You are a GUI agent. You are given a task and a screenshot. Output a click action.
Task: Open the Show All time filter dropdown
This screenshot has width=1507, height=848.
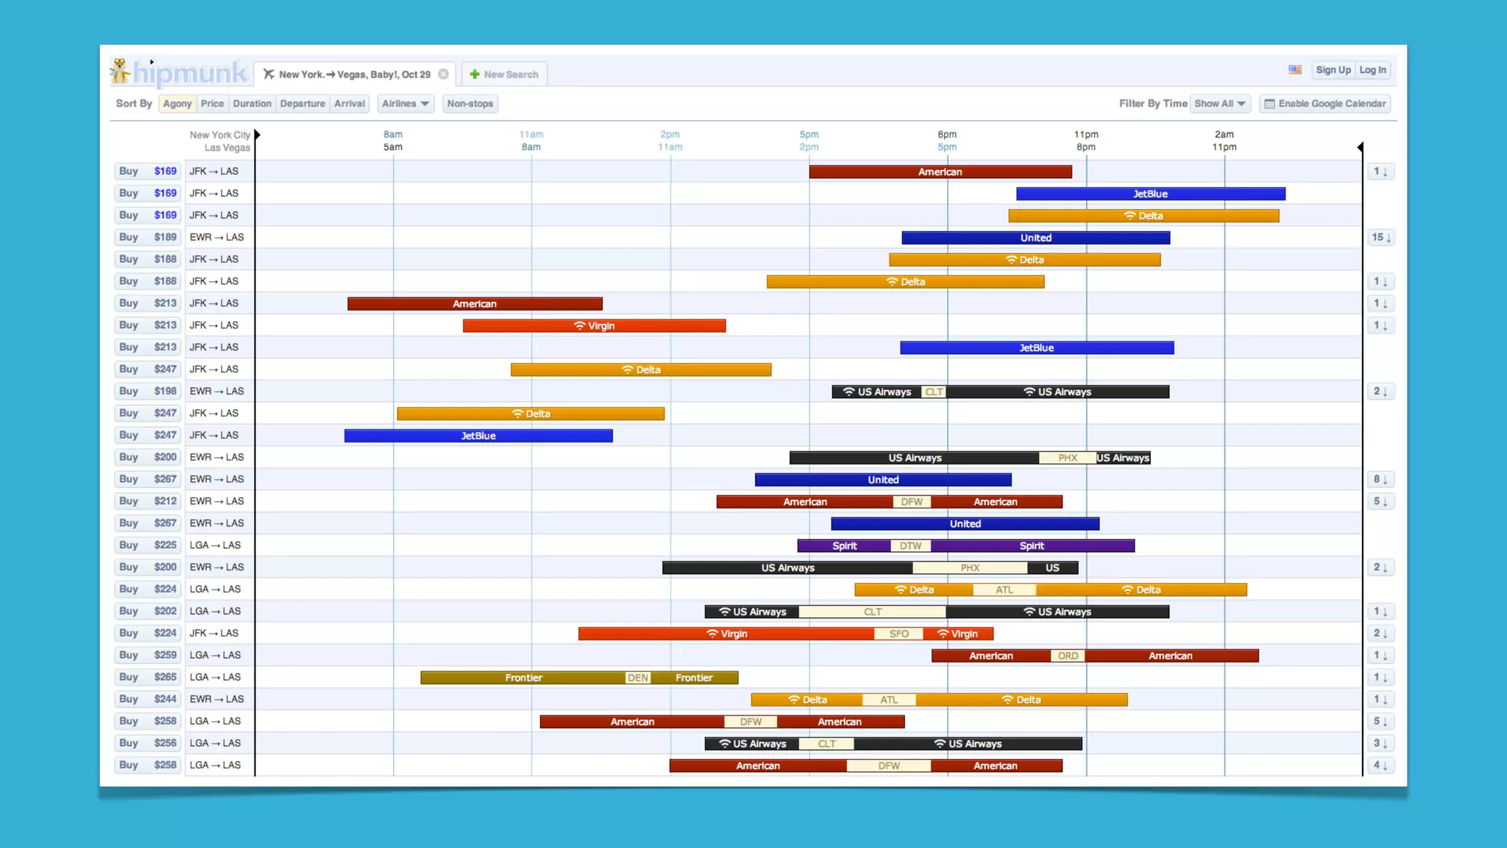point(1219,104)
